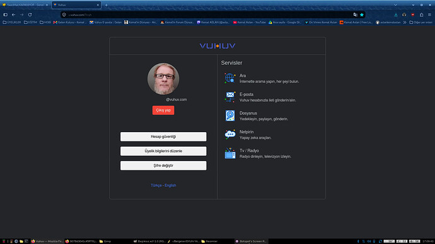Open the Ara search service icon
The height and width of the screenshot is (244, 435).
tap(230, 78)
